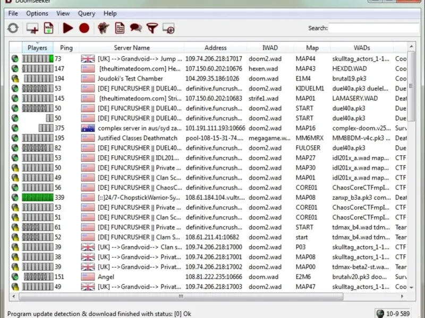Viewport: 425px width, 318px height.
Task: Click globe icon of ChopstickWarrior row
Action: tap(15, 197)
